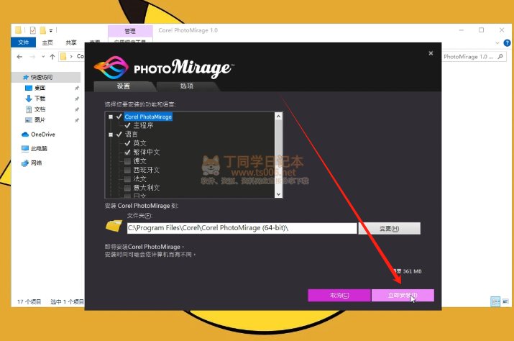Click the Explorer address bar folder icon

tap(63, 56)
